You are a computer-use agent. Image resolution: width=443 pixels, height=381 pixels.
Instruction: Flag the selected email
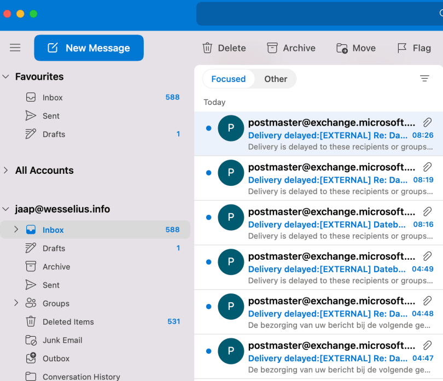[413, 48]
